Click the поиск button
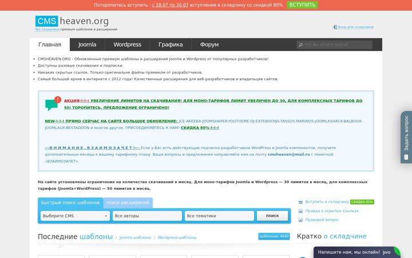Viewport: 412px width, 258px height. 272,216
